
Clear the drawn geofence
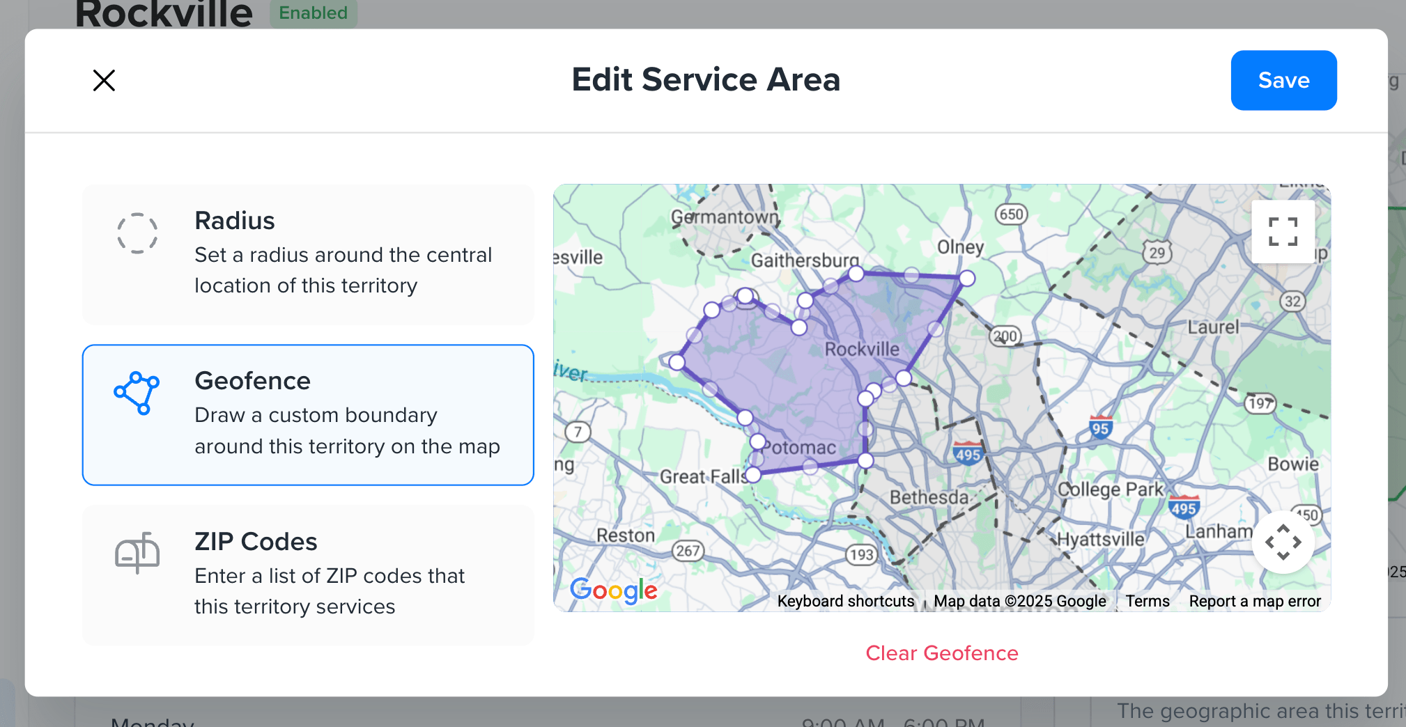click(x=941, y=653)
